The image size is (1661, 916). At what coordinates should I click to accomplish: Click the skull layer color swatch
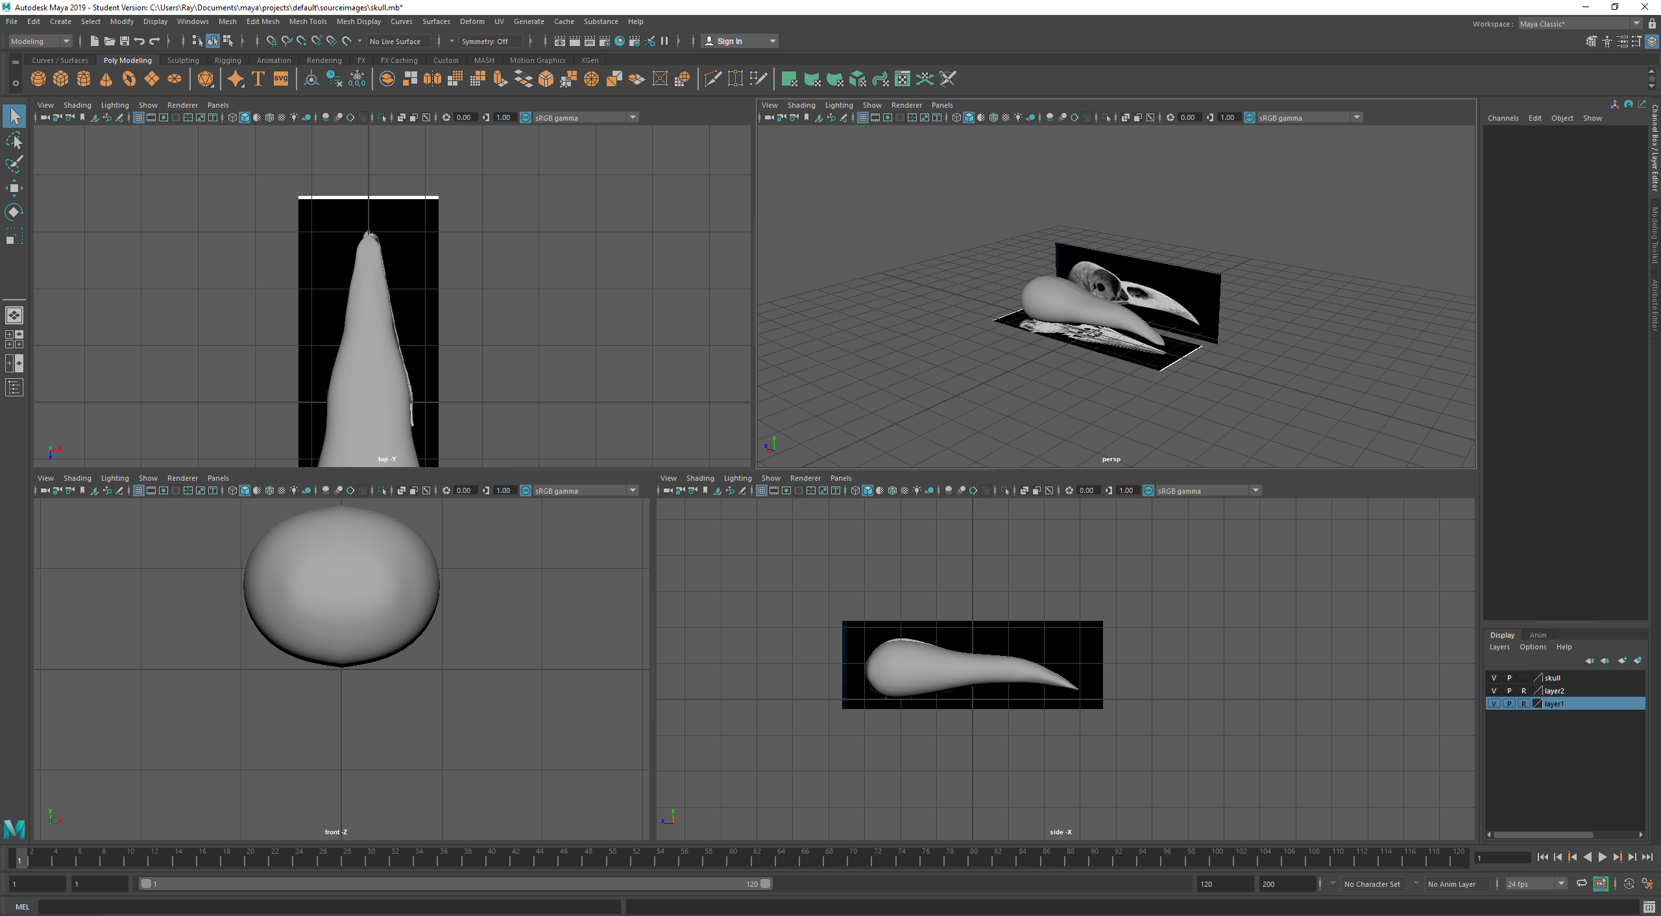click(1538, 678)
